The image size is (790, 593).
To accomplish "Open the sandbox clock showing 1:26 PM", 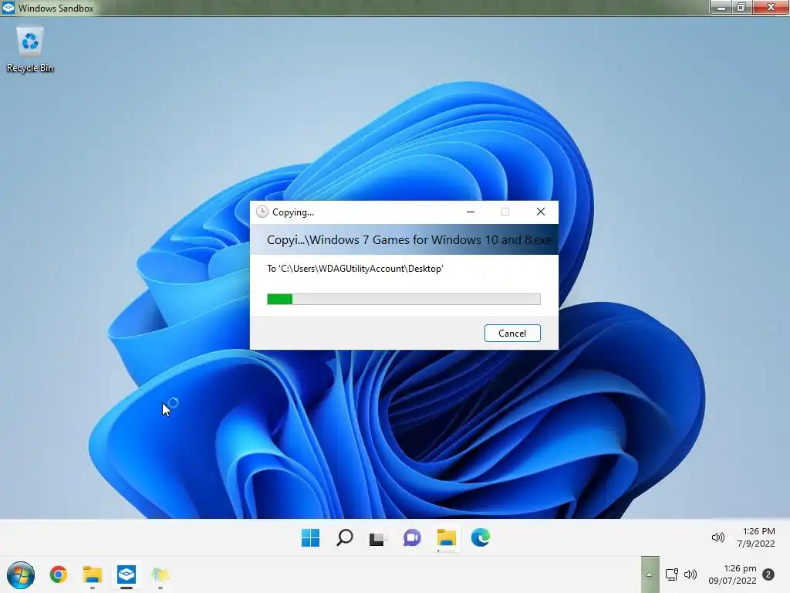I will pyautogui.click(x=756, y=537).
